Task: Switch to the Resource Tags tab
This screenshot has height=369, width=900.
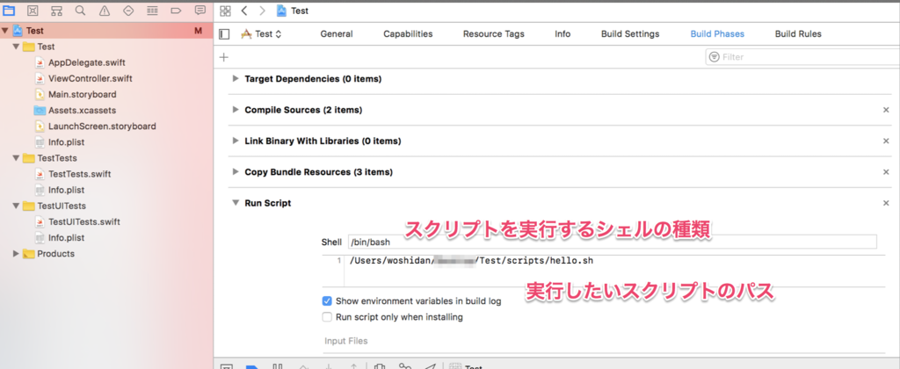Action: tap(494, 34)
